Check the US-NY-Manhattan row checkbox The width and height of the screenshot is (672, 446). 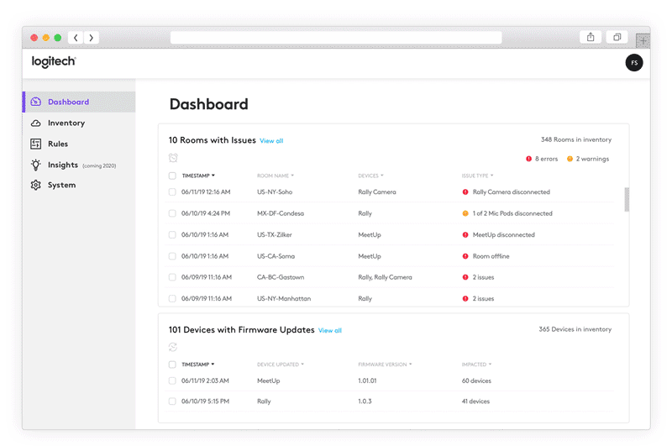pyautogui.click(x=172, y=299)
